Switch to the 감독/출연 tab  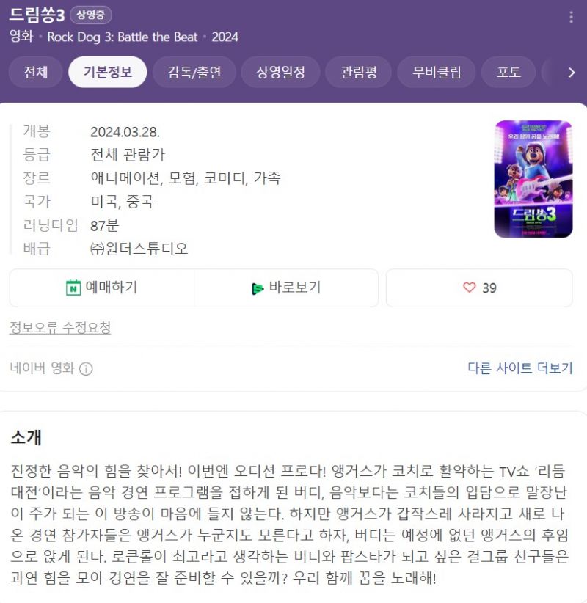194,72
